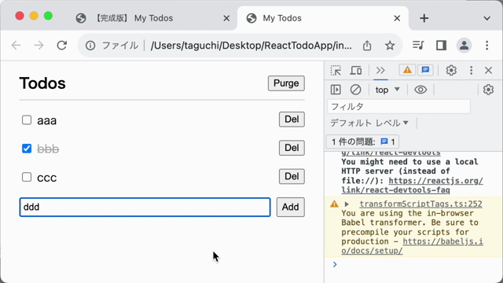Activate the DevTools element inspector icon
The height and width of the screenshot is (283, 503).
[x=336, y=70]
